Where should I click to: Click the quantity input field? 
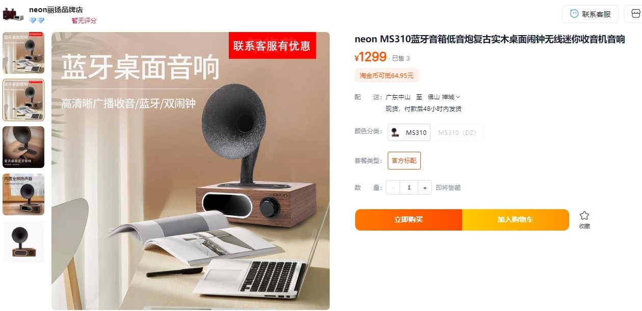click(409, 187)
